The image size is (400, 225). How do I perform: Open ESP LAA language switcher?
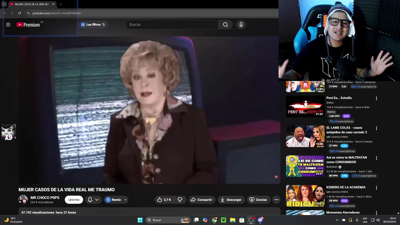pyautogui.click(x=365, y=220)
